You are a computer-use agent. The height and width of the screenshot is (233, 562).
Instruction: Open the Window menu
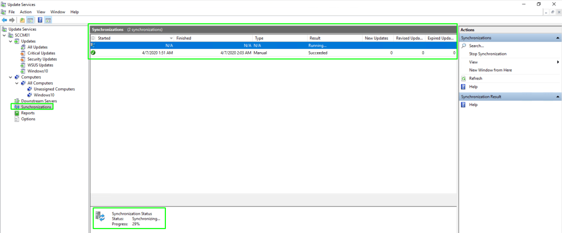point(57,12)
